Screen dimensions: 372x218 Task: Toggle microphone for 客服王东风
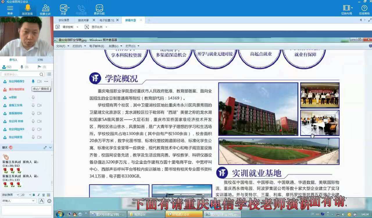tap(33, 105)
